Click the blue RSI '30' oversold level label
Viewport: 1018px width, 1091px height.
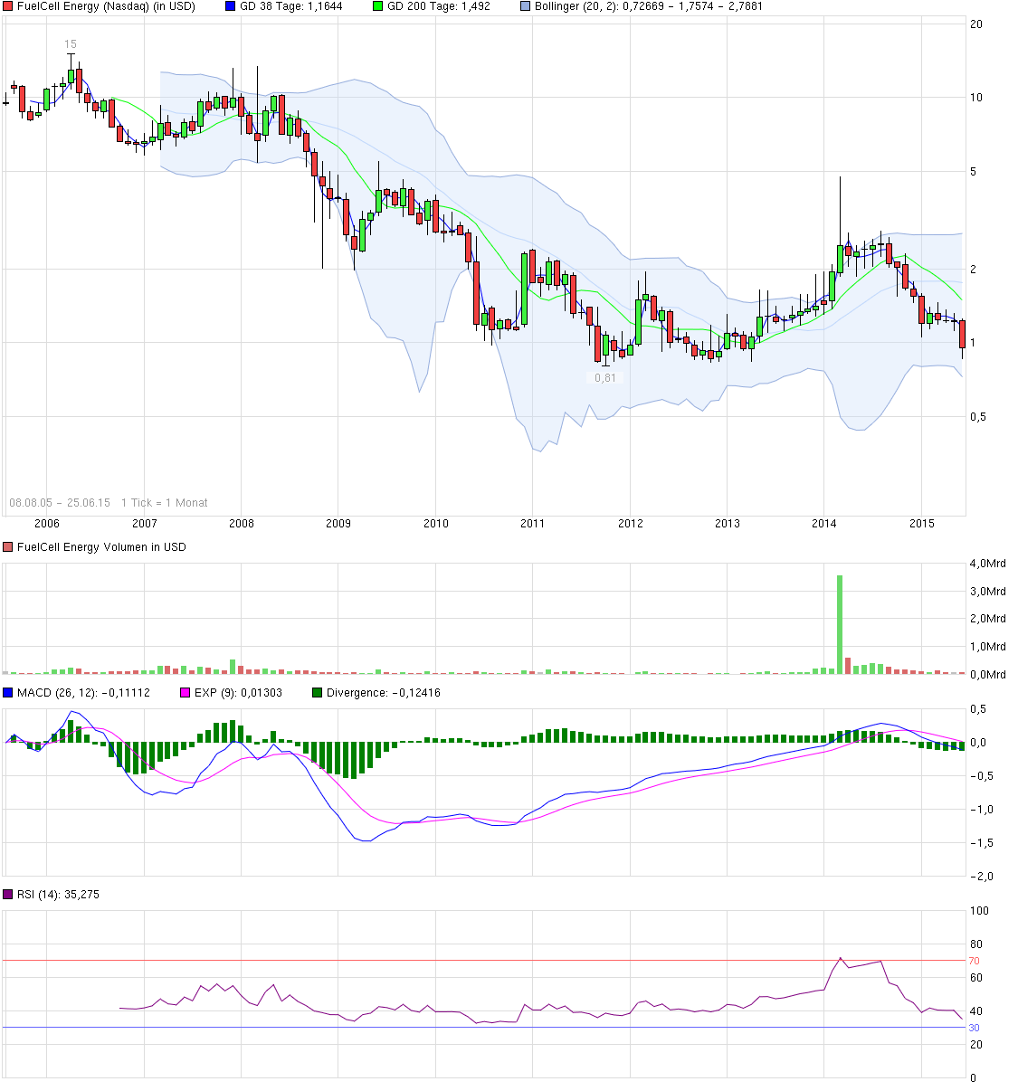click(x=975, y=1028)
